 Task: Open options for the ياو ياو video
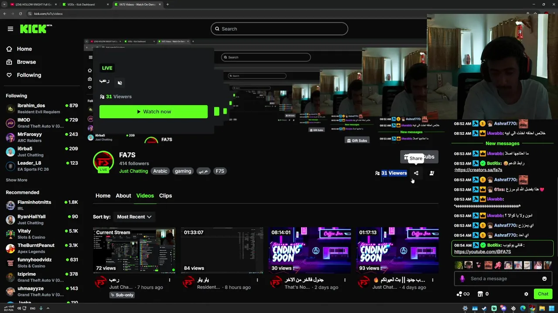pyautogui.click(x=257, y=280)
